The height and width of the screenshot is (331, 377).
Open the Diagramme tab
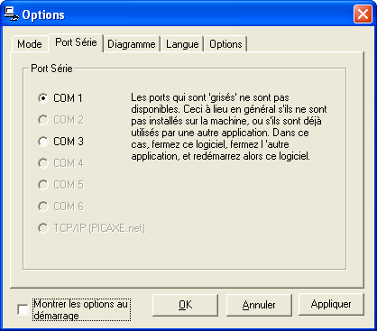[132, 44]
